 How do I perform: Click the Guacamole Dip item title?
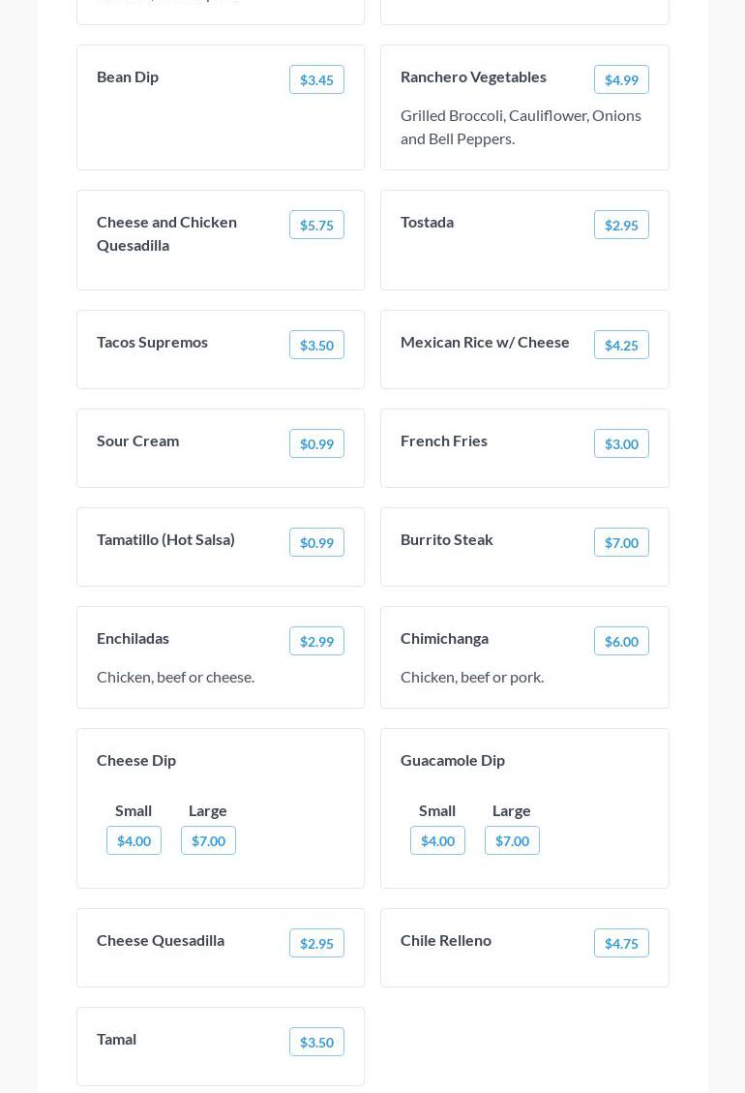click(x=453, y=760)
